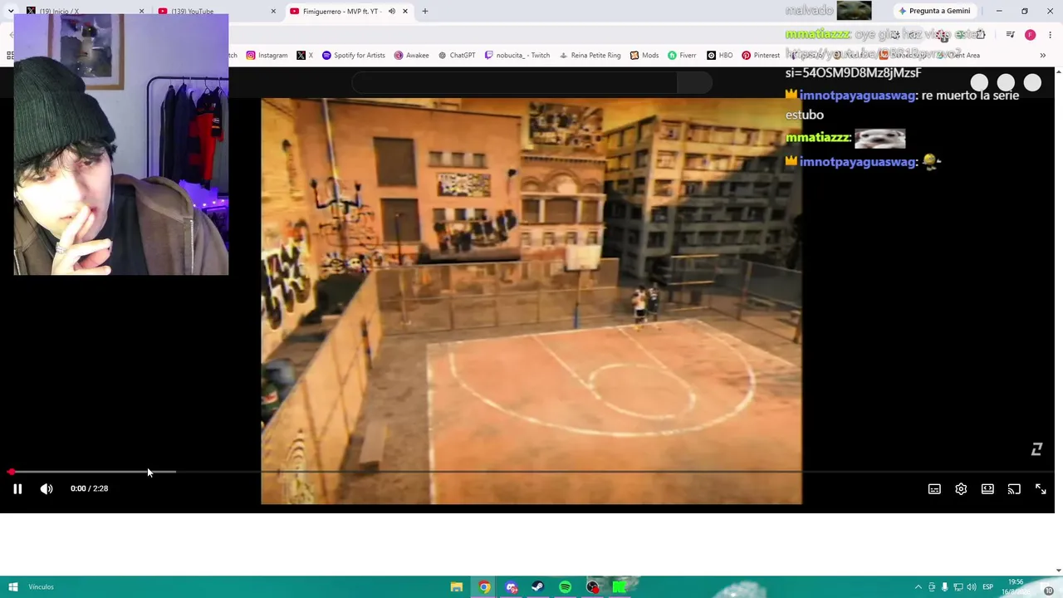Change the ESP keyboard language
The width and height of the screenshot is (1063, 598).
click(987, 587)
